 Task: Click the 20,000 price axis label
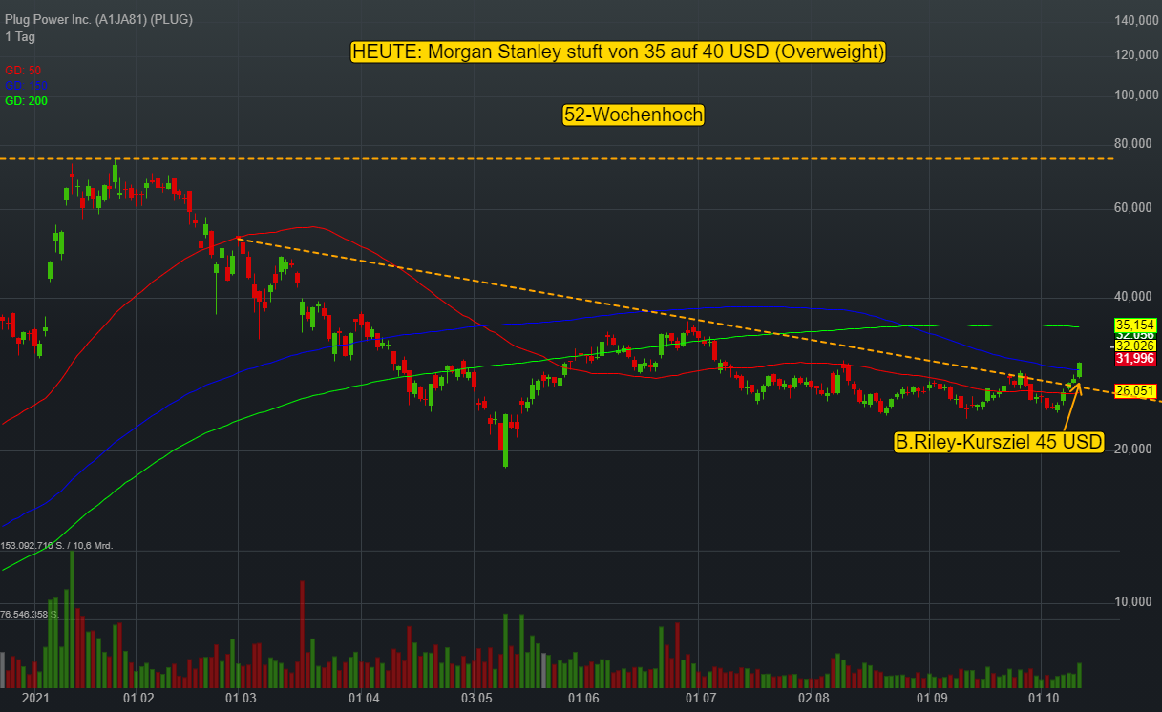point(1135,450)
